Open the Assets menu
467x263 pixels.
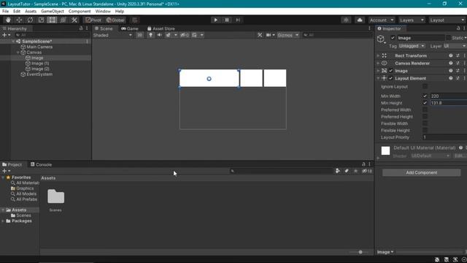(31, 12)
